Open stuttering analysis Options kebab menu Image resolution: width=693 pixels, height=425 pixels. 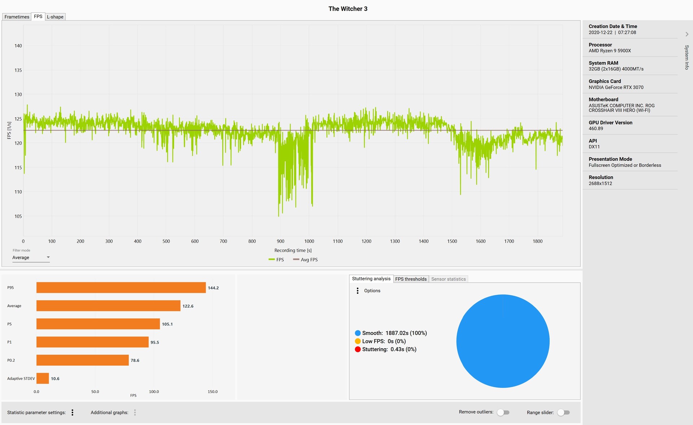point(357,291)
